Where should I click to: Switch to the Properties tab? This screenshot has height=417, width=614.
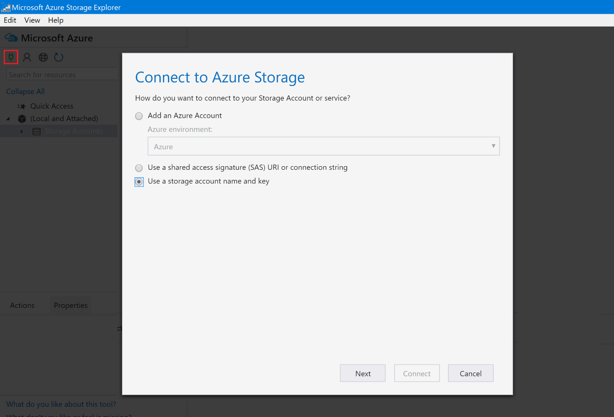tap(71, 305)
